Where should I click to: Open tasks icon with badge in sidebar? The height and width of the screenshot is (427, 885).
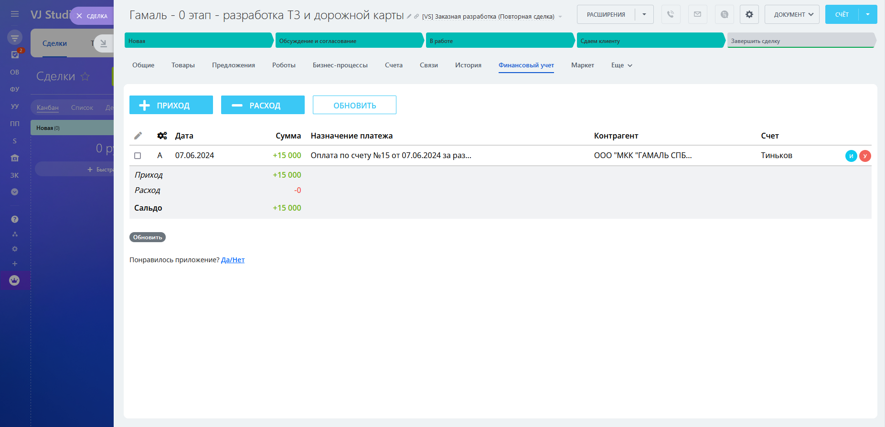[x=15, y=54]
